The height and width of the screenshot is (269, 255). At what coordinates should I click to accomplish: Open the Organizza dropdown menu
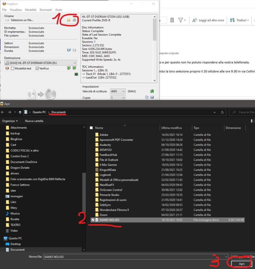(x=10, y=121)
